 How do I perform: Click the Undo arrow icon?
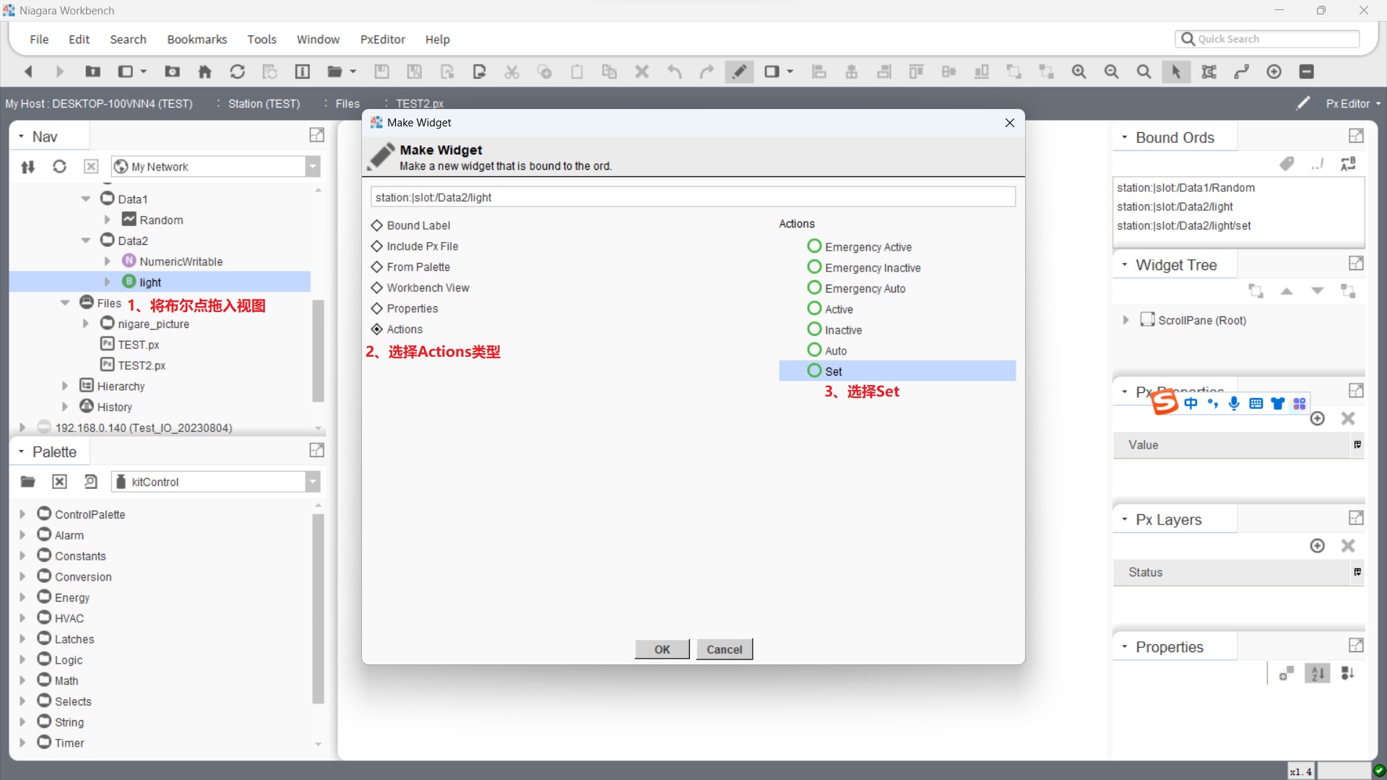674,71
